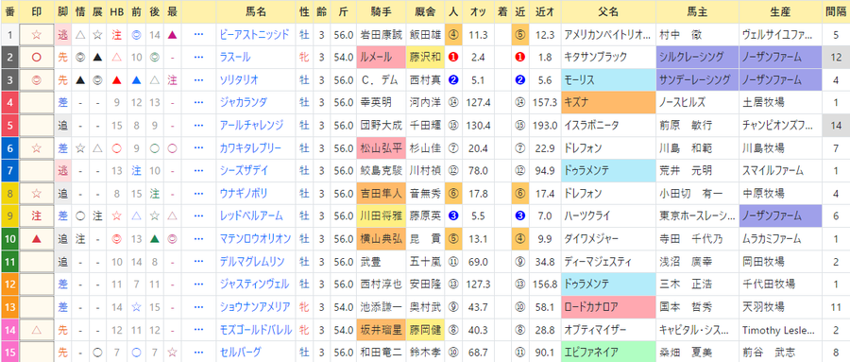Select owner cell ノースヒルズ
Image resolution: width=850 pixels, height=362 pixels.
697,103
